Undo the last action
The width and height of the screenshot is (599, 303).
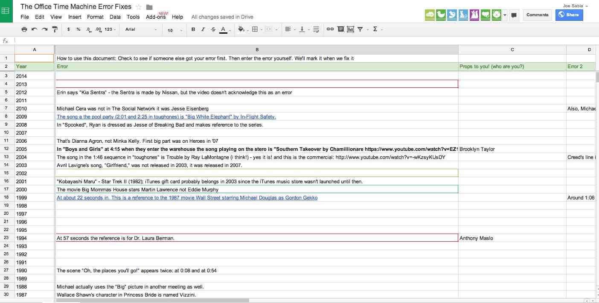coord(34,29)
